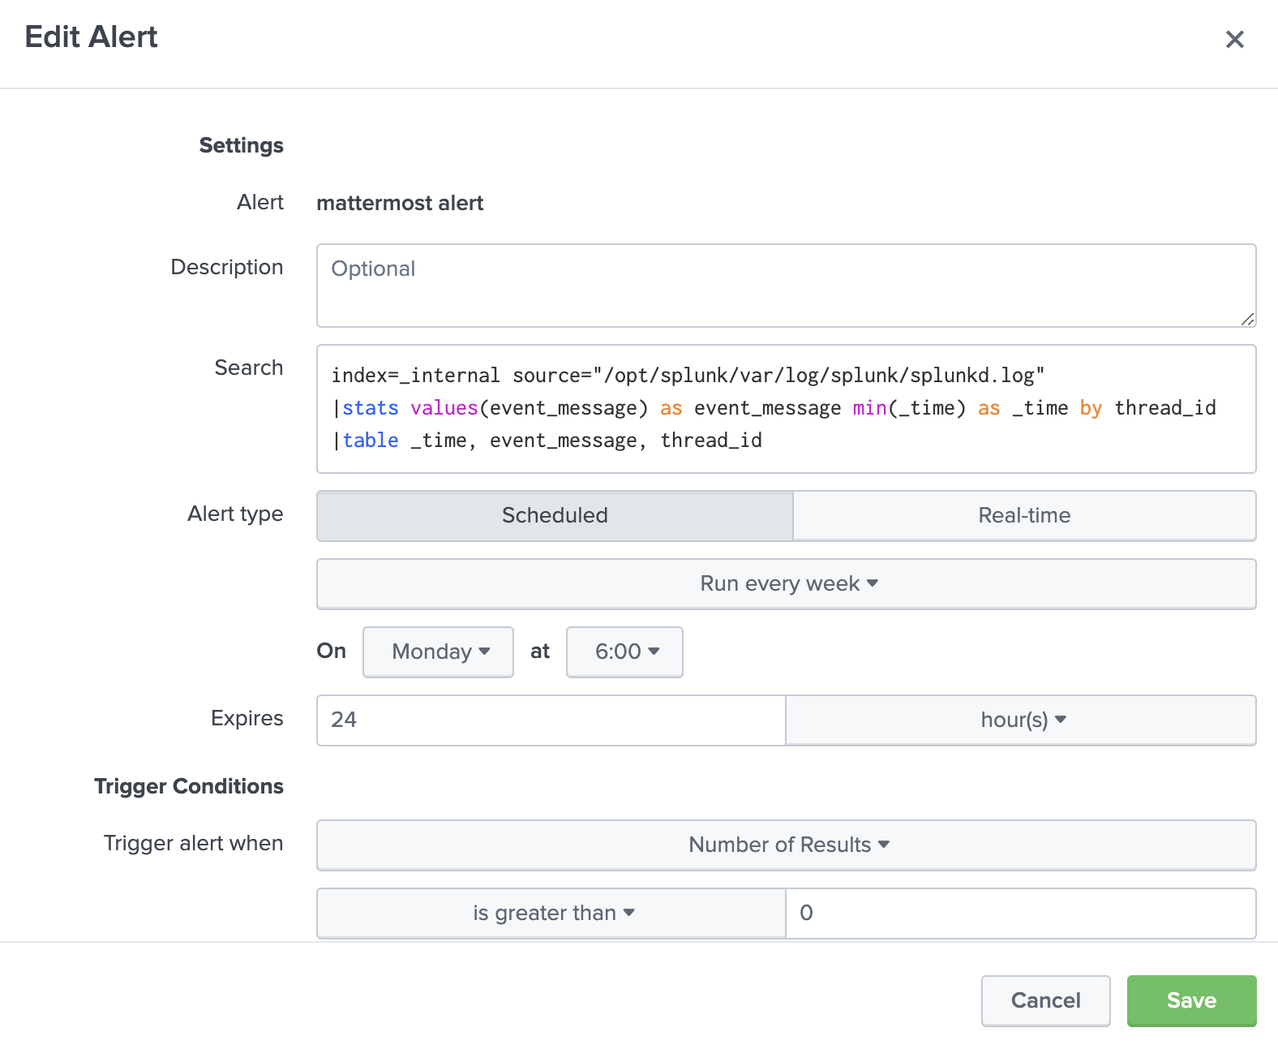Viewport: 1278px width, 1045px height.
Task: Open the 6:00 time dropdown
Action: coord(624,652)
